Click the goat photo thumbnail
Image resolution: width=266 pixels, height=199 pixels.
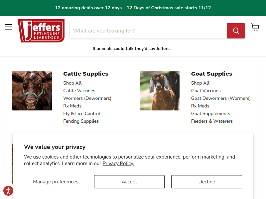tap(160, 91)
